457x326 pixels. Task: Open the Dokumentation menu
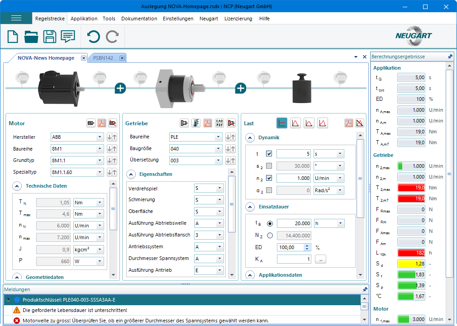139,19
